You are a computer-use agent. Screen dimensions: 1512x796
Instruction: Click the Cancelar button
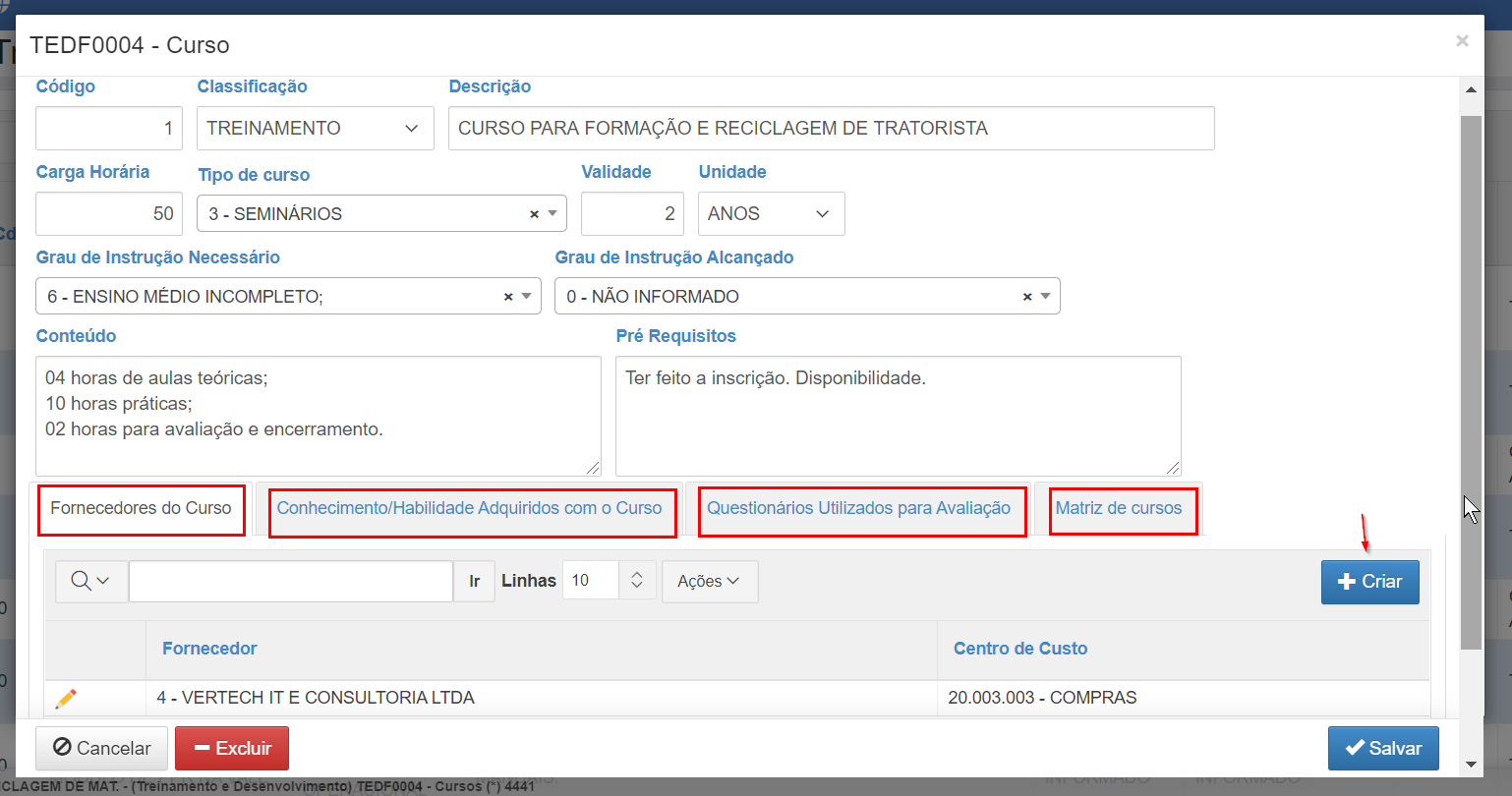tap(102, 748)
